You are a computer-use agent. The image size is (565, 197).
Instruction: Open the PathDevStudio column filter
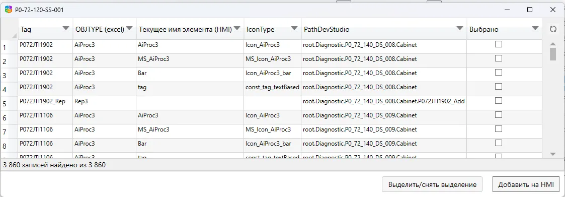coord(460,29)
